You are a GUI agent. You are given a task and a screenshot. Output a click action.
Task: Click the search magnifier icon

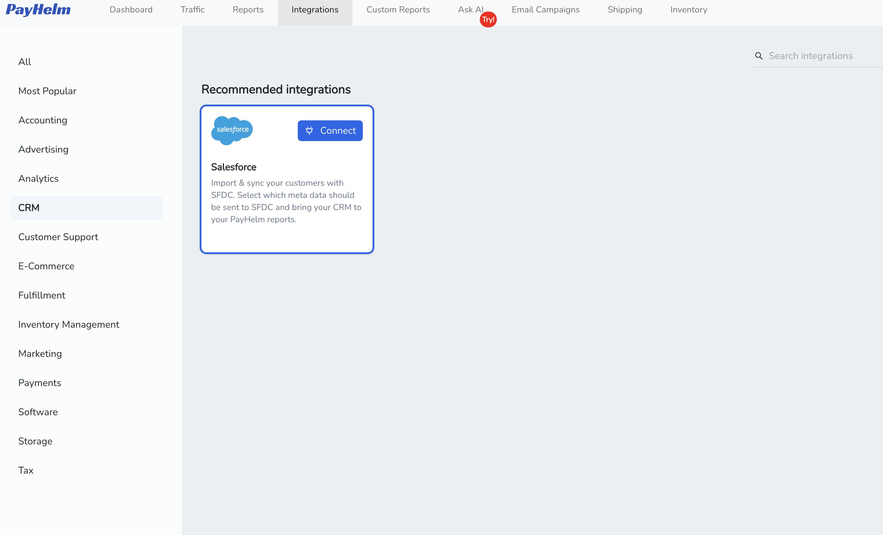pyautogui.click(x=759, y=56)
